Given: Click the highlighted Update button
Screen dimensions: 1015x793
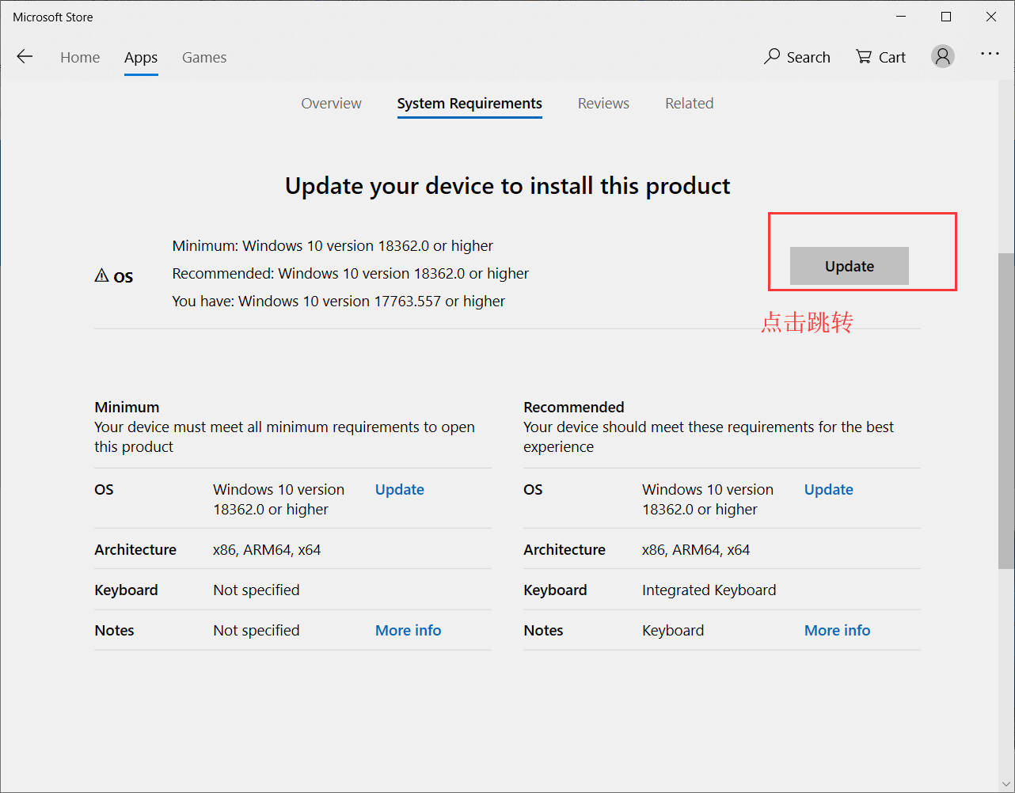Looking at the screenshot, I should 849,266.
